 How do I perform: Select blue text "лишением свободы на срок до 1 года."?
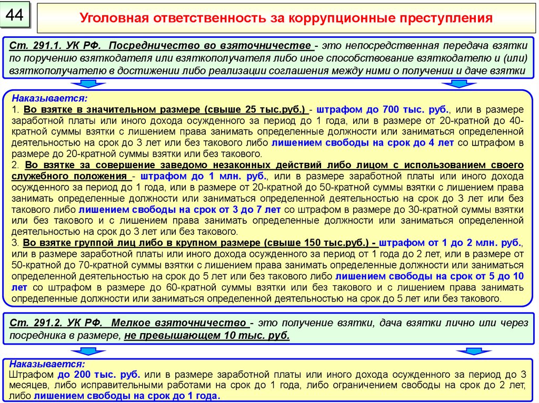[127, 396]
